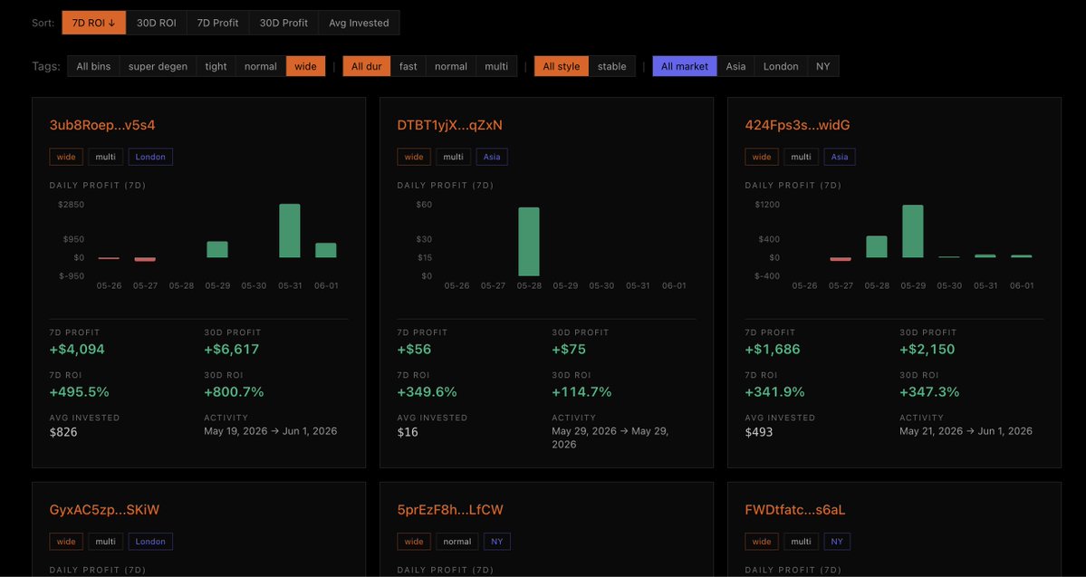1086x577 pixels.
Task: Click 06-01 bar in 3ub8Roep chart
Action: pyautogui.click(x=326, y=250)
